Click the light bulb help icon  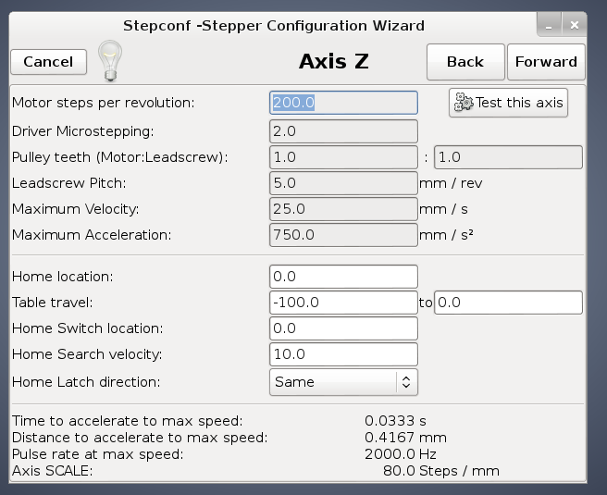109,61
